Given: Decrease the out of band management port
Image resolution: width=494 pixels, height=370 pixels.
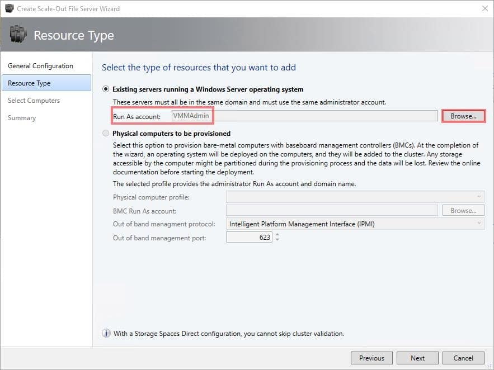Looking at the screenshot, I should pos(277,240).
